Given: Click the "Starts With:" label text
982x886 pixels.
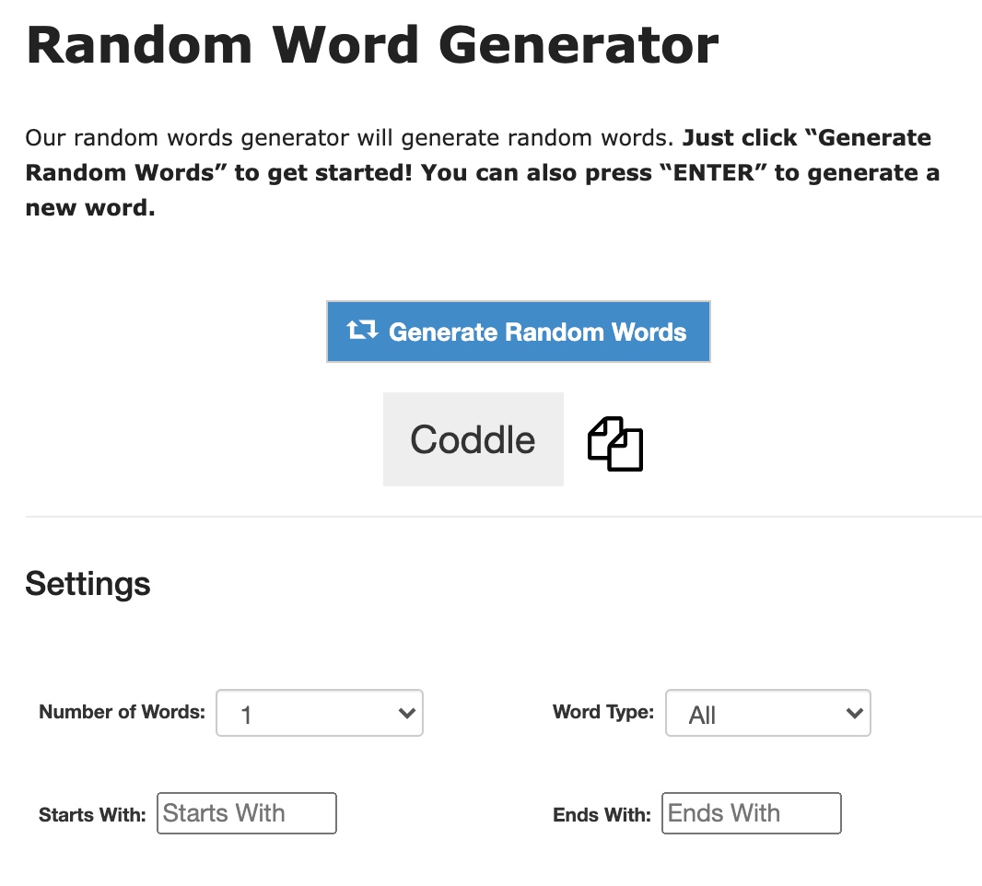Looking at the screenshot, I should 92,815.
